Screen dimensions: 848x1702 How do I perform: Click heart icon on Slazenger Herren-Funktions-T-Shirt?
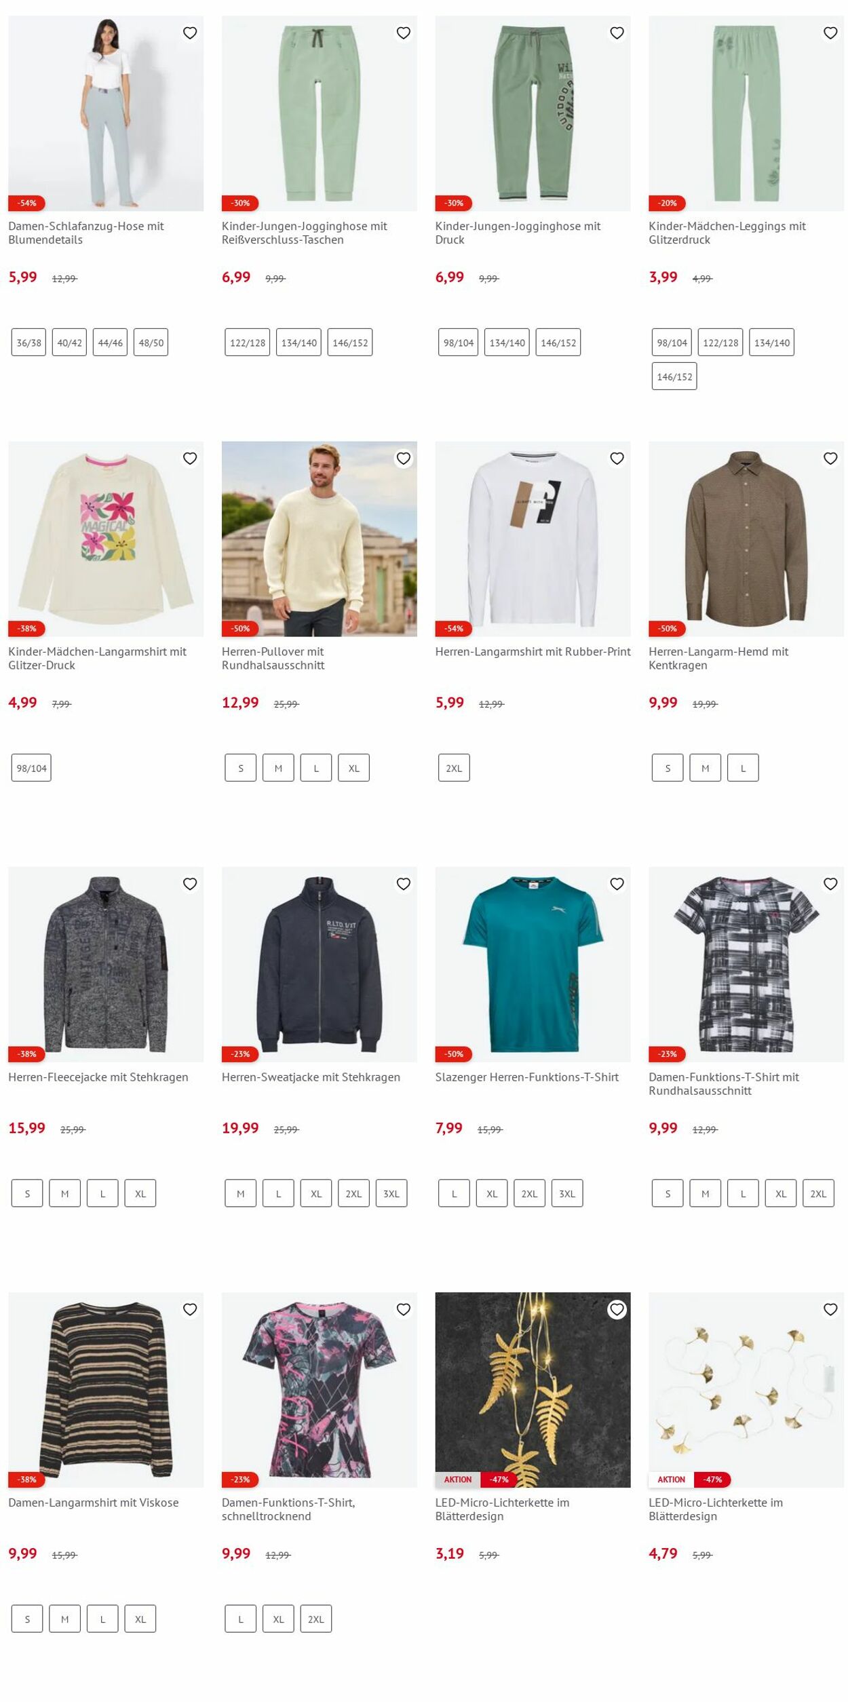pos(617,884)
